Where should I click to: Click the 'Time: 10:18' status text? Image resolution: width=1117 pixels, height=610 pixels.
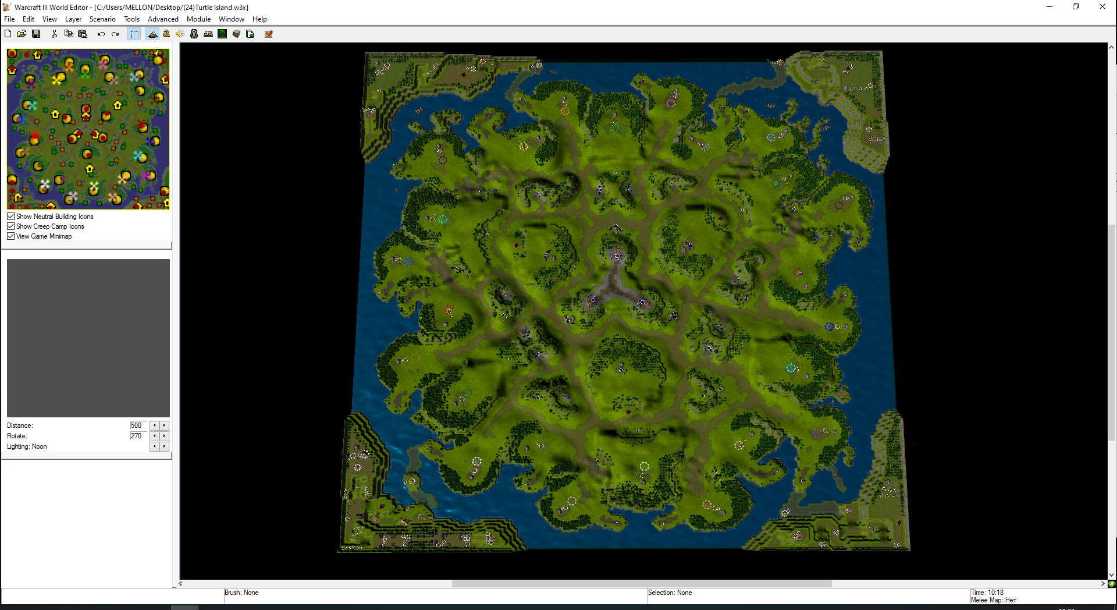(987, 593)
